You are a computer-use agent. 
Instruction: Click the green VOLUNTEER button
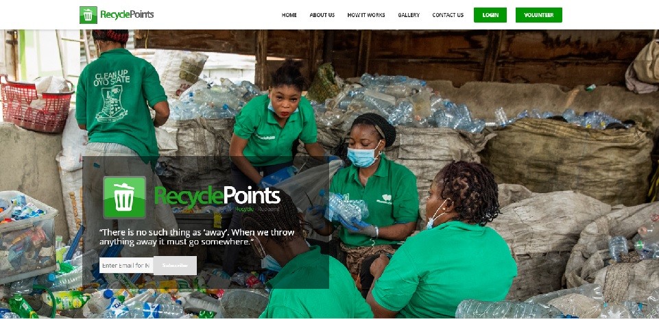[538, 15]
